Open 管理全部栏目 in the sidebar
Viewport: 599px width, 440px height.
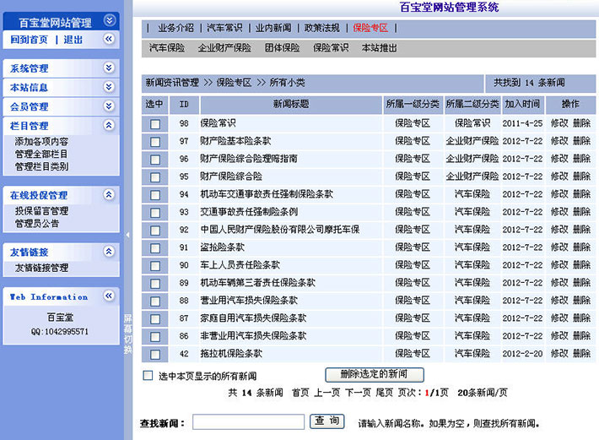pyautogui.click(x=41, y=154)
